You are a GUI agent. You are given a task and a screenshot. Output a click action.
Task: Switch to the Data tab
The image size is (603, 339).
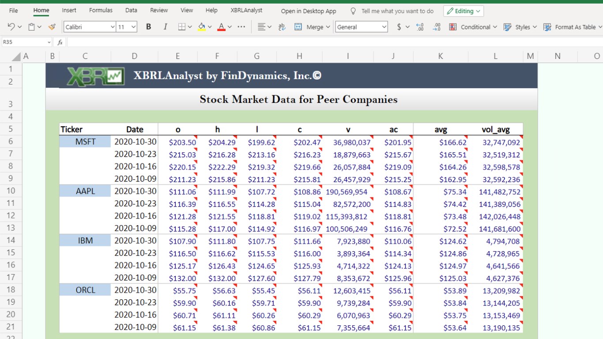tap(131, 10)
